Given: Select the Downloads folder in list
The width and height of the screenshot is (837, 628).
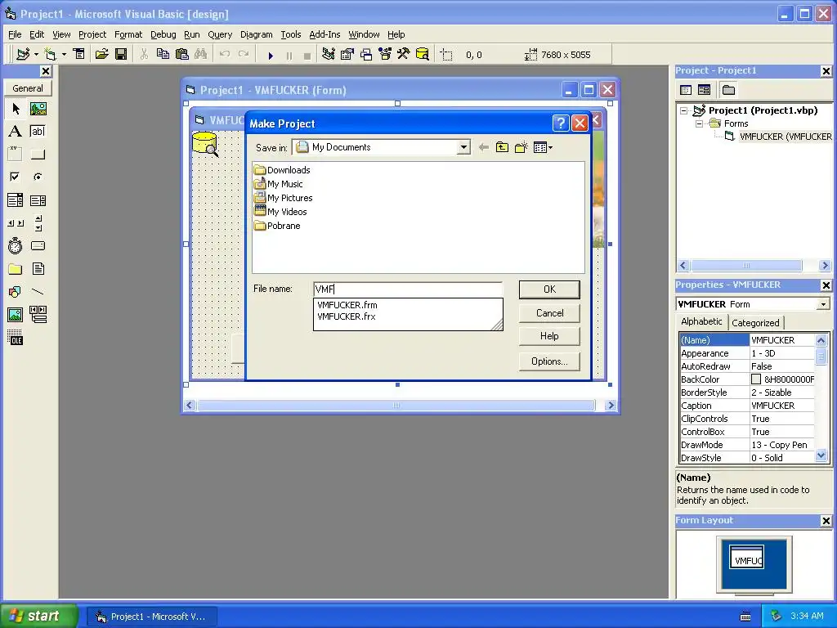Looking at the screenshot, I should click(282, 170).
